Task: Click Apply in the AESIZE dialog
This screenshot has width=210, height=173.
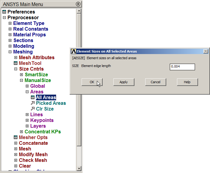Action: 124,82
